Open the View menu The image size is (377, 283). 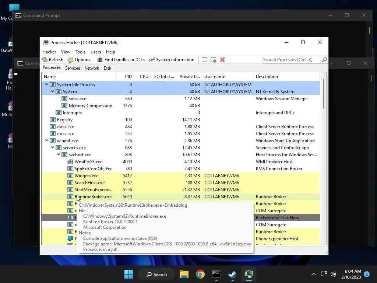coord(66,52)
